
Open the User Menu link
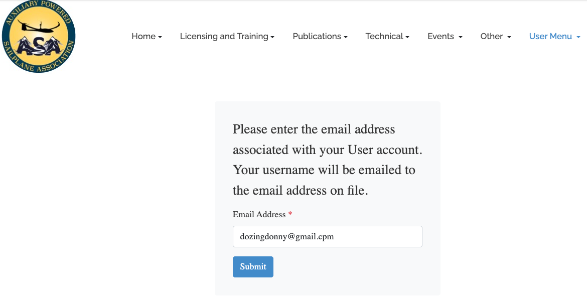550,36
